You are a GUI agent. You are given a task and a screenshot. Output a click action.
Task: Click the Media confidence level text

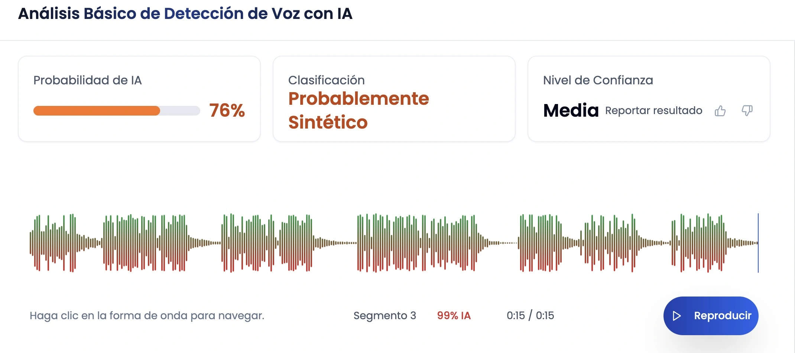[571, 110]
